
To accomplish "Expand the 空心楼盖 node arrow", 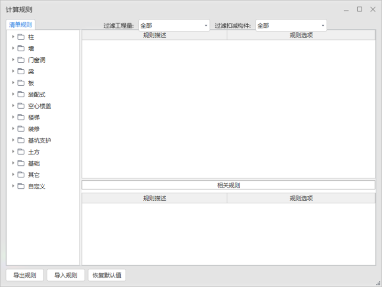I will pyautogui.click(x=13, y=106).
